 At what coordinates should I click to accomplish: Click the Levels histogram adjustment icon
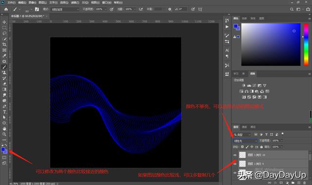(249, 85)
